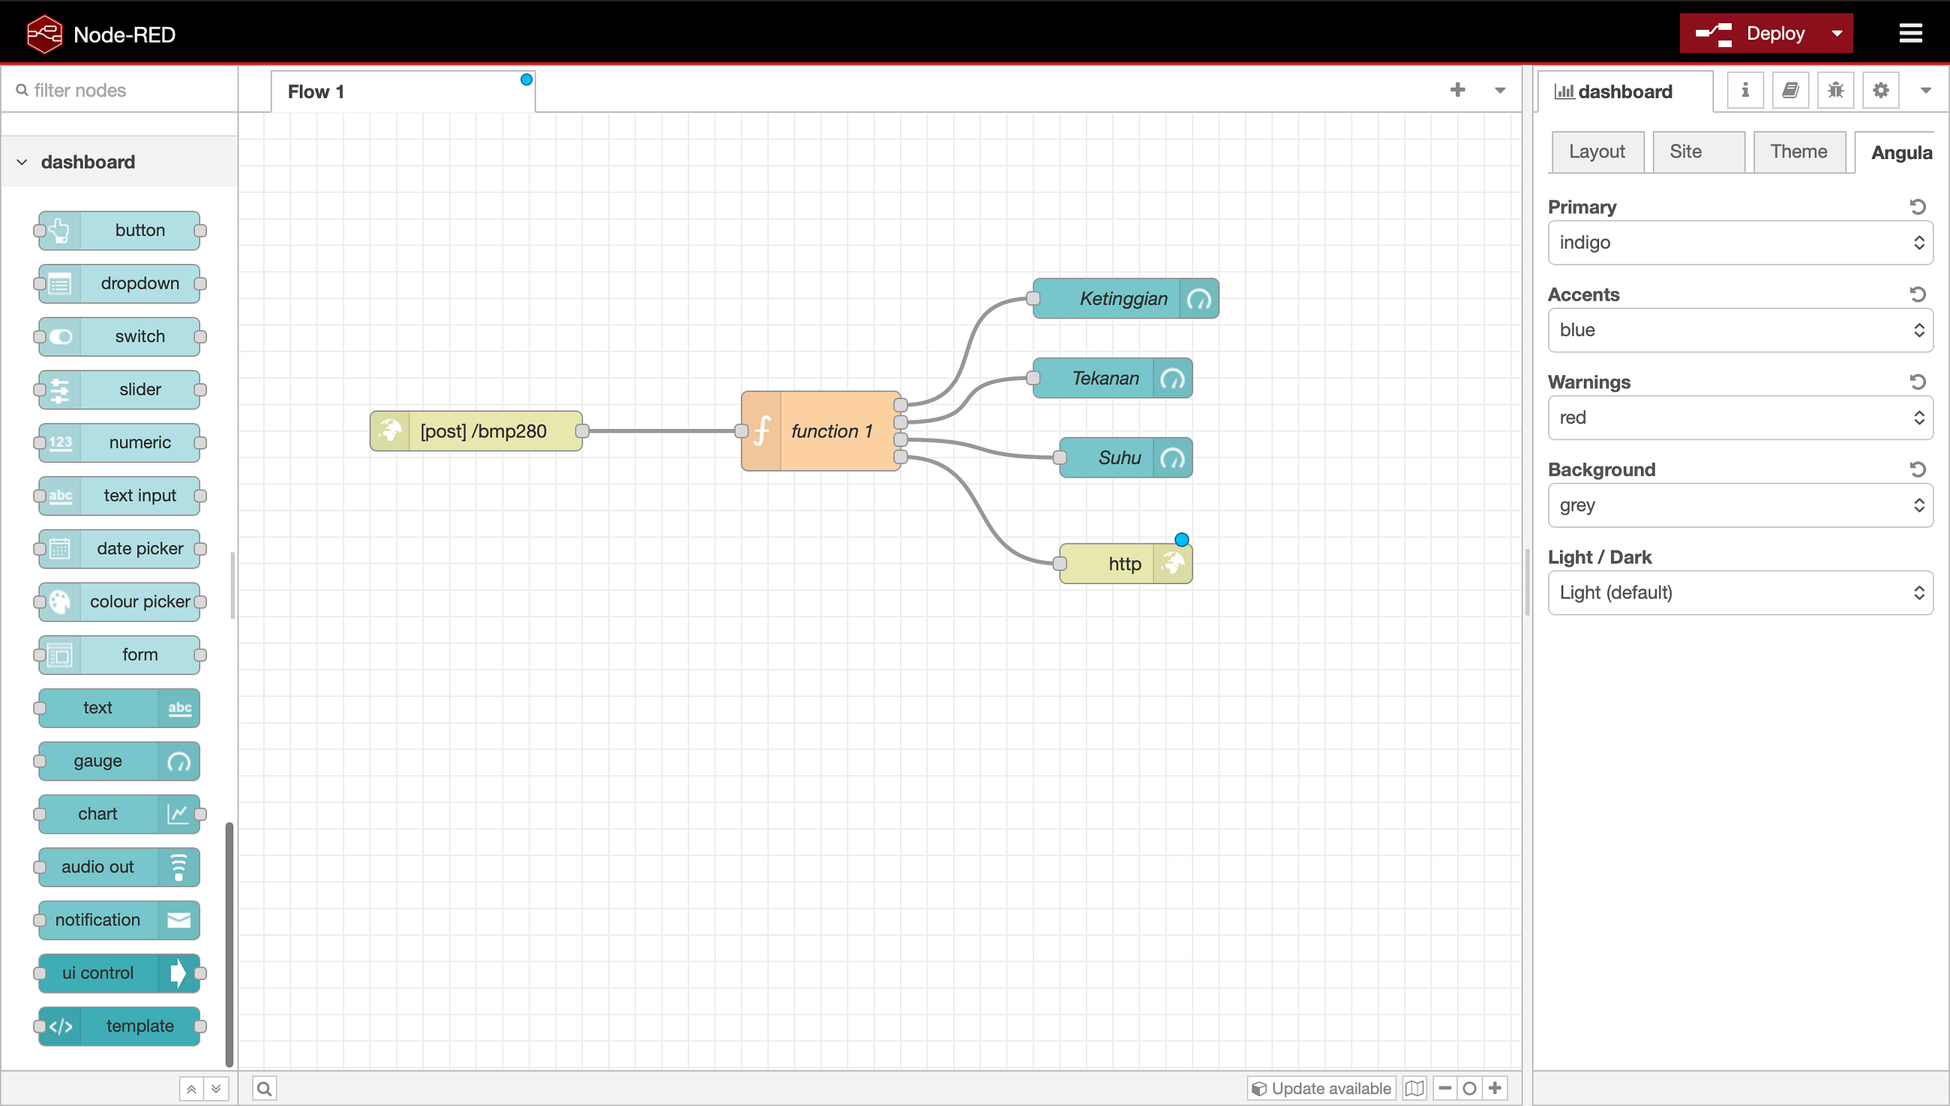The width and height of the screenshot is (1950, 1106).
Task: Select the dashboard sidebar tab
Action: [1624, 92]
